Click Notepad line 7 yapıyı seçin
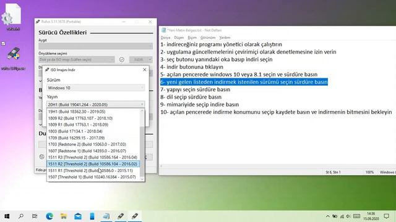 coord(196,89)
